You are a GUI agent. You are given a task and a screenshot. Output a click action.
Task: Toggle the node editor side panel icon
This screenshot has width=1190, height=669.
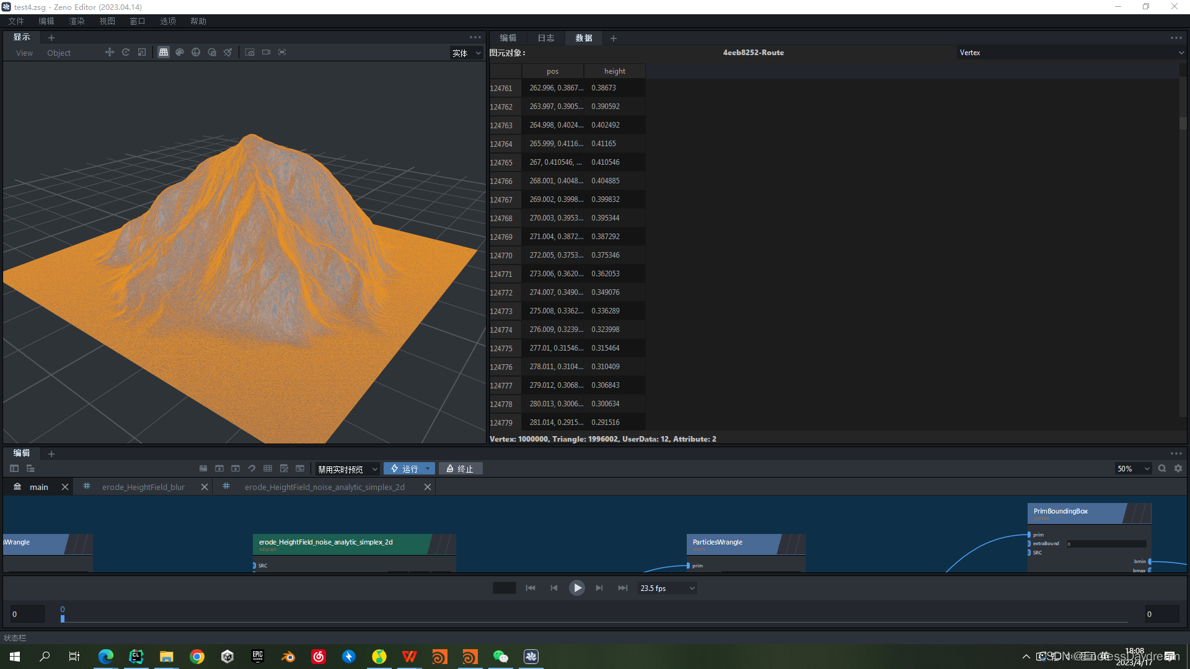[x=14, y=469]
